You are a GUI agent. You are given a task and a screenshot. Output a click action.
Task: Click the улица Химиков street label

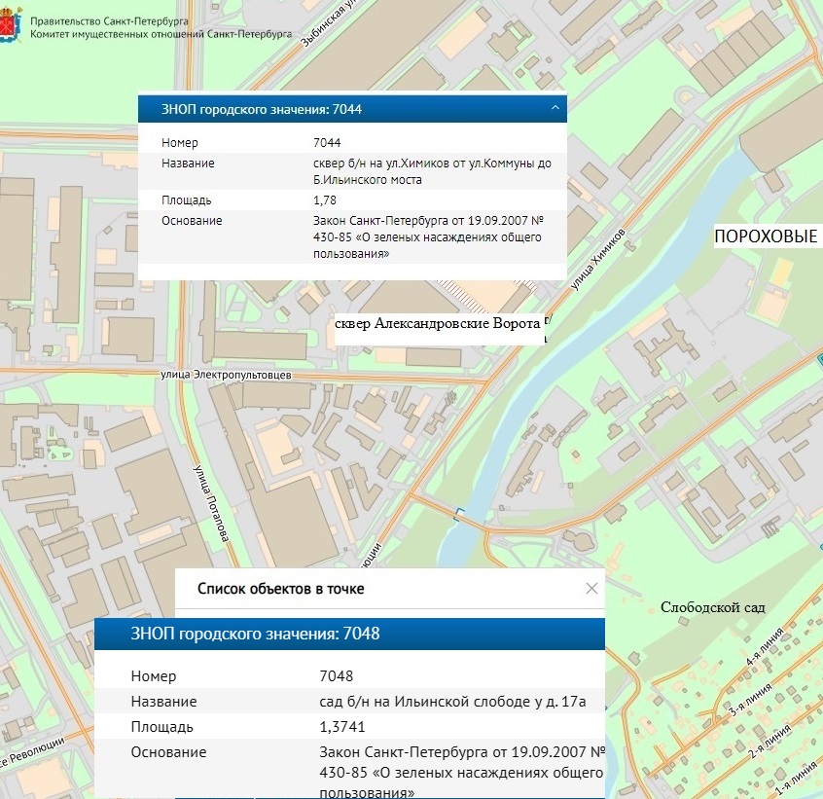pyautogui.click(x=596, y=256)
